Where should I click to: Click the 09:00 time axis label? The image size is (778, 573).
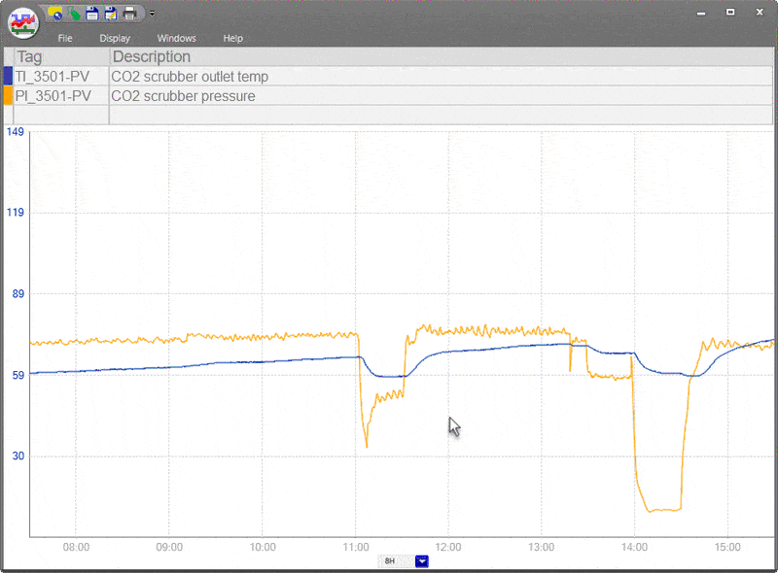(169, 547)
